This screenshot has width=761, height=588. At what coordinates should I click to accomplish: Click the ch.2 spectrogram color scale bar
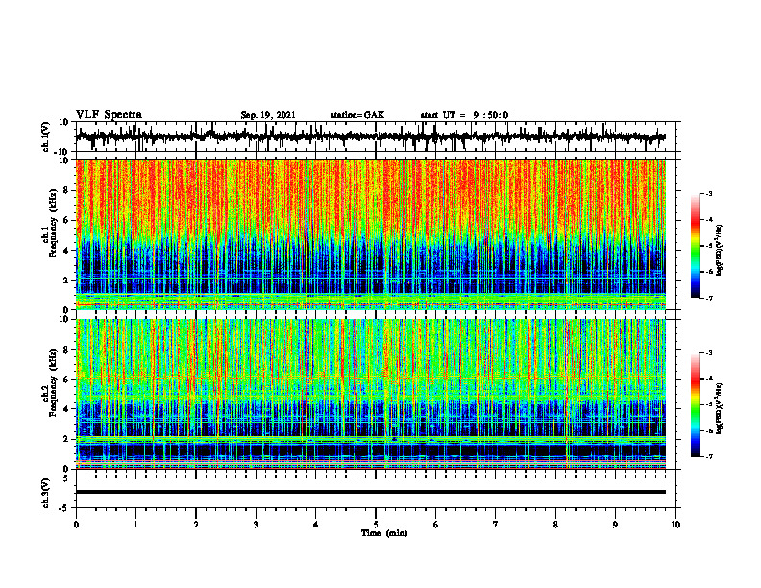point(695,404)
